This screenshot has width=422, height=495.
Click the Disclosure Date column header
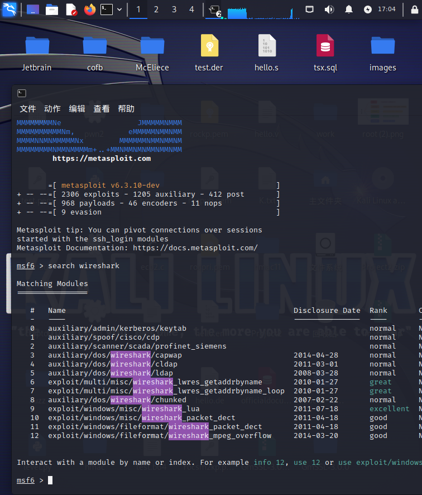tap(327, 311)
